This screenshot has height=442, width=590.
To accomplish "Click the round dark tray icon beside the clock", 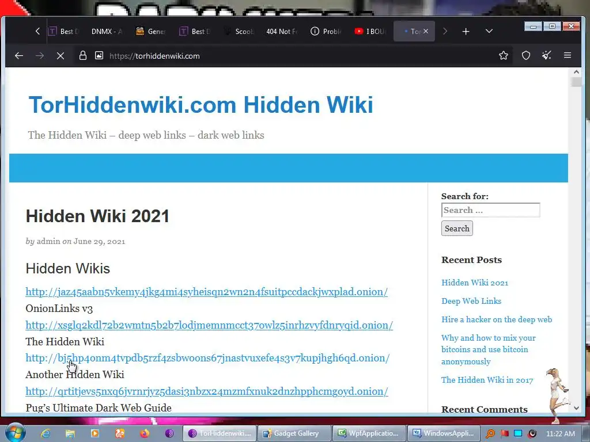I will pos(532,434).
